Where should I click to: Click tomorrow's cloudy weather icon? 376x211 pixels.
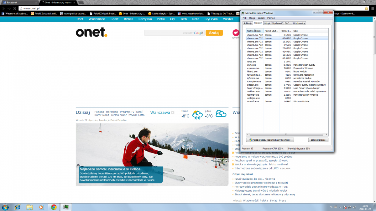221,114
